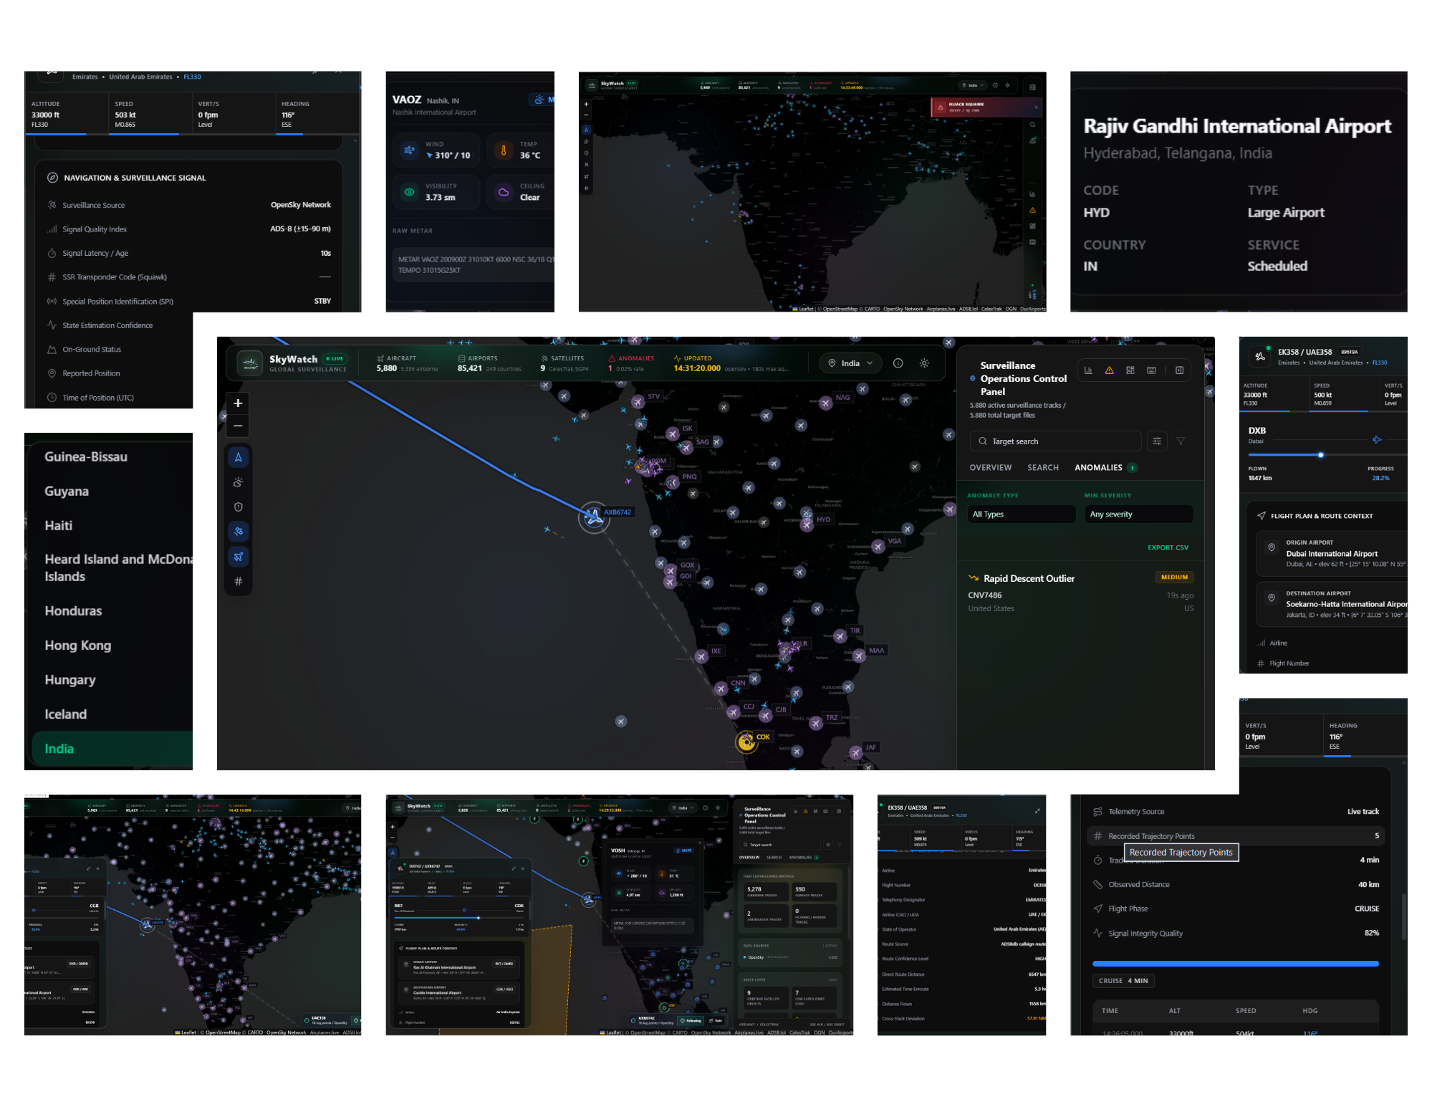Click the Surveillance Source row showing OpenSky Network
Image resolution: width=1432 pixels, height=1107 pixels.
point(189,205)
